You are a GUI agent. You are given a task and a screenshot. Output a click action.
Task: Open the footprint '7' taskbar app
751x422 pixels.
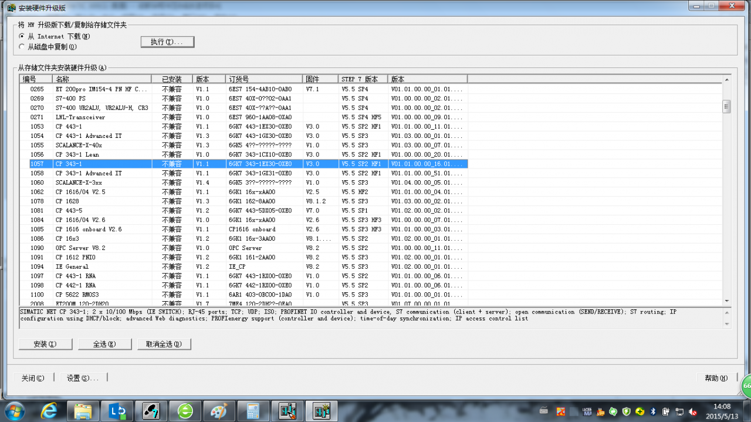[151, 411]
